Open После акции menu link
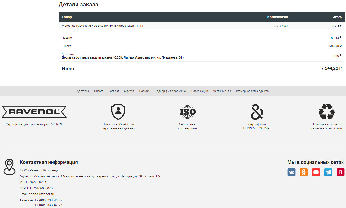The width and height of the screenshot is (346, 208). (200, 91)
